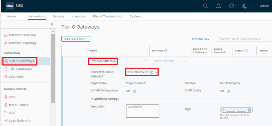272x126 pixels.
Task: Open the help question mark menu
Action: (233, 6)
